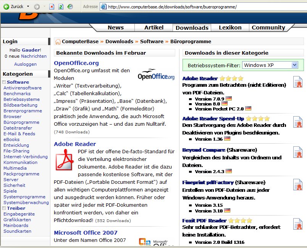Select Grafikkarten under Treiber

pyautogui.click(x=17, y=220)
